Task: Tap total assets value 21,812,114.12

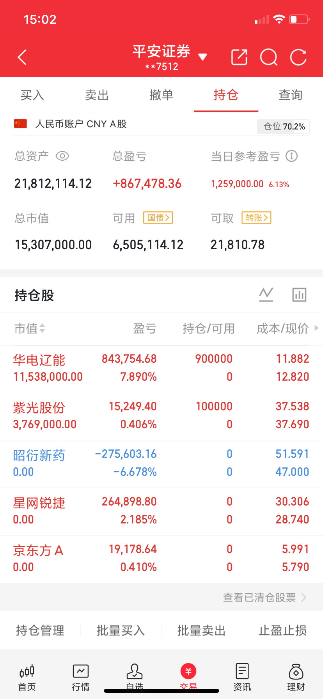Action: point(53,183)
